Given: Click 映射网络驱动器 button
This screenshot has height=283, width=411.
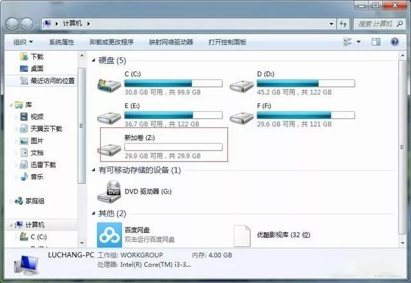Looking at the screenshot, I should 171,42.
